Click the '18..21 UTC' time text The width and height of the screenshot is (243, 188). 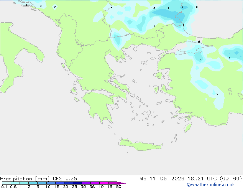tap(202, 179)
